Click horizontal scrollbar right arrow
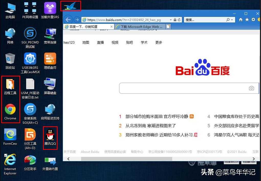Screen dimensions: 261x181 pos(254,159)
